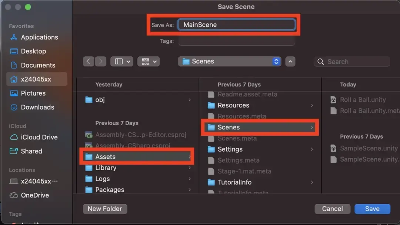This screenshot has height=225, width=400.
Task: Select the Settings folder
Action: (230, 149)
